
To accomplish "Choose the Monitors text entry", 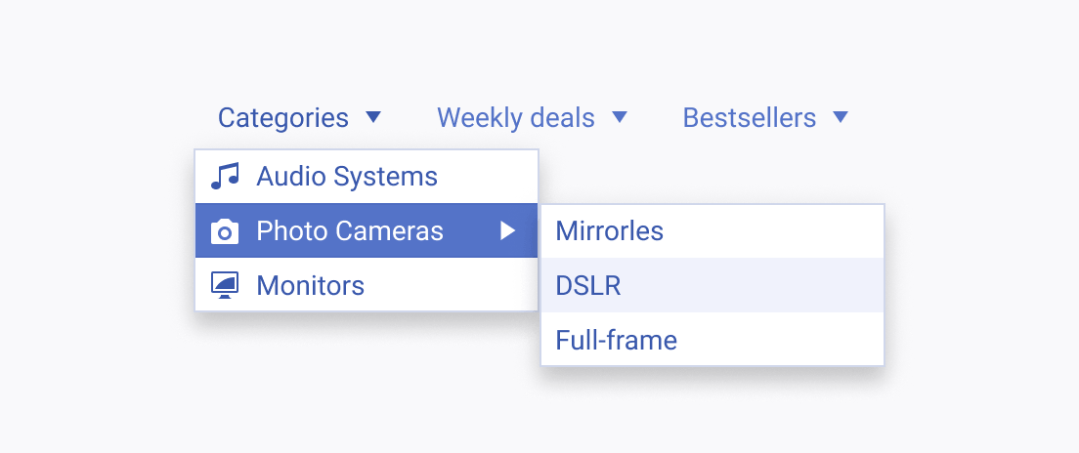I will [311, 285].
